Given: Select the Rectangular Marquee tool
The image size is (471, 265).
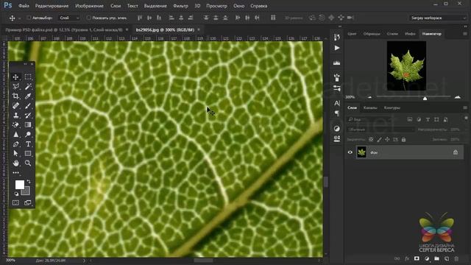Looking at the screenshot, I should pyautogui.click(x=28, y=77).
